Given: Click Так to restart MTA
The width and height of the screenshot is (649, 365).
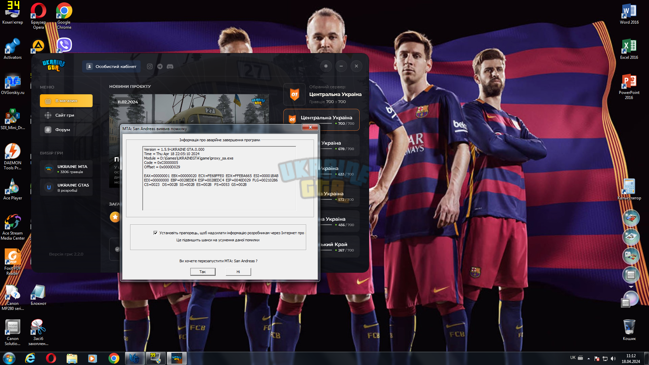Looking at the screenshot, I should (x=203, y=272).
